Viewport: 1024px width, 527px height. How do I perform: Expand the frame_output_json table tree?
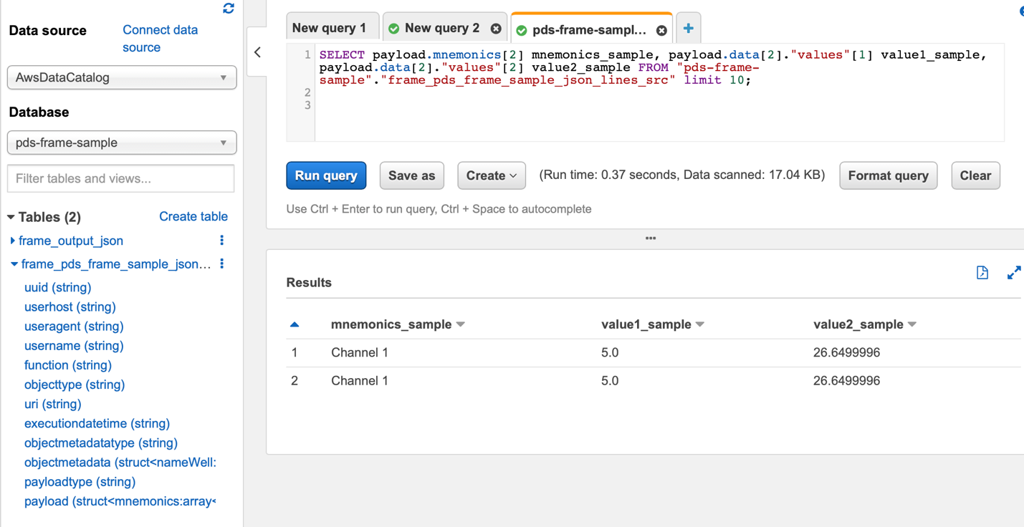tap(13, 241)
